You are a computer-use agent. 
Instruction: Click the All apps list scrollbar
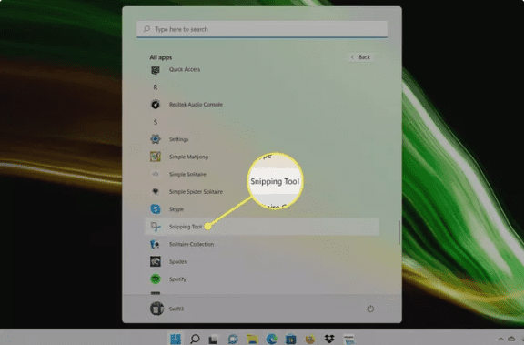399,232
